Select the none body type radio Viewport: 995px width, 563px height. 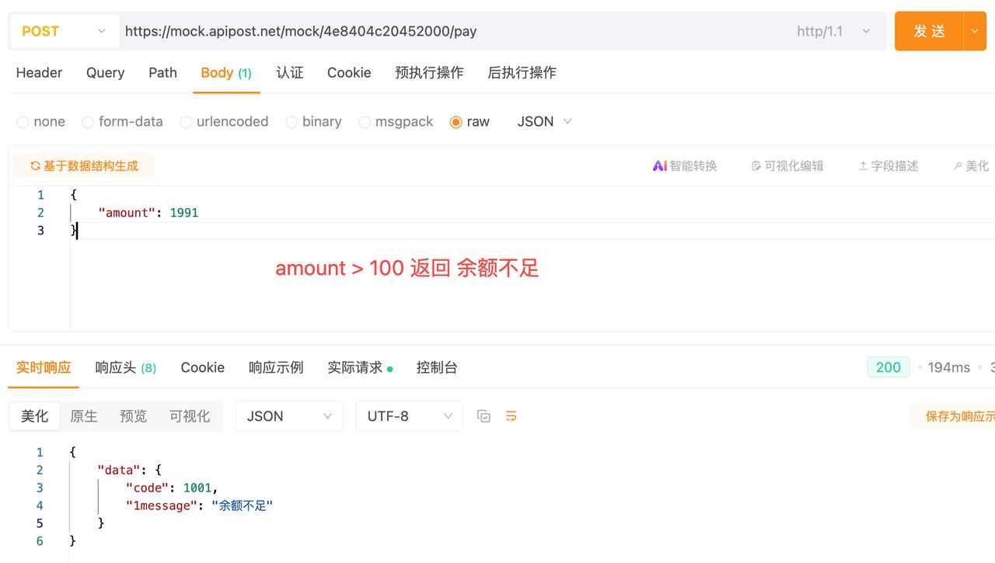[x=23, y=122]
